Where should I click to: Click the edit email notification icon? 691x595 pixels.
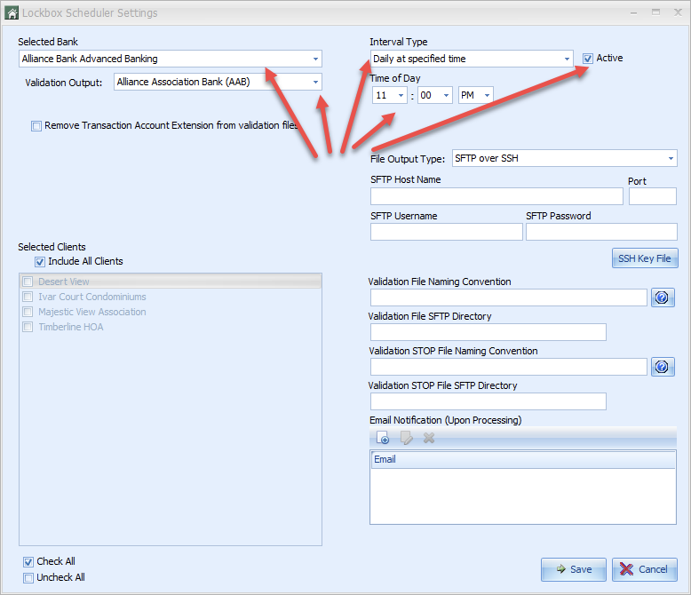click(x=406, y=438)
